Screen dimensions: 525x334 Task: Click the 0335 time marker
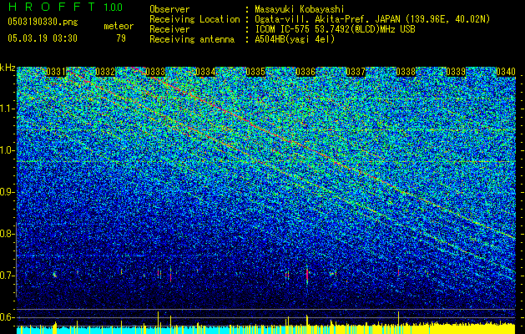tap(255, 72)
